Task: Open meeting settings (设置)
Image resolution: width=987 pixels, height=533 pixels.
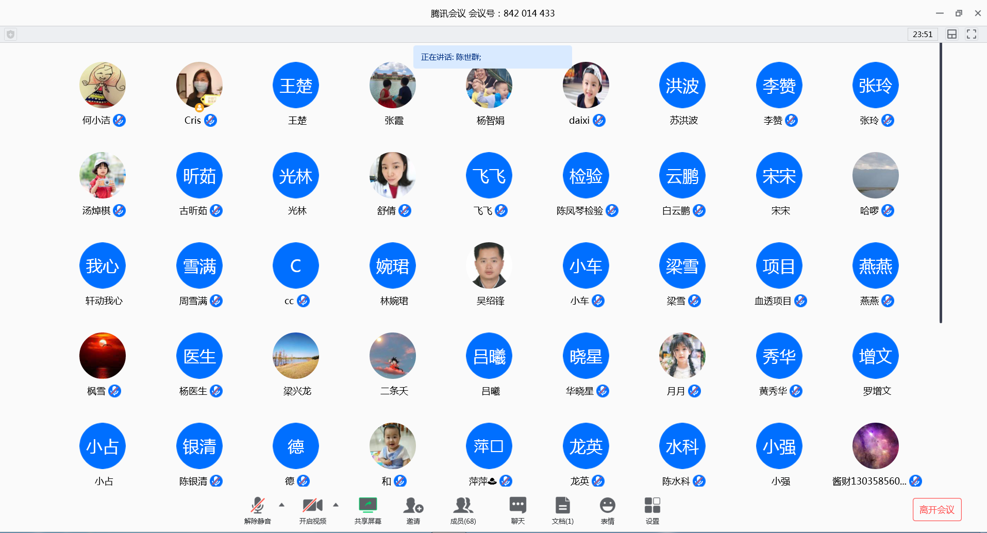Action: click(652, 510)
